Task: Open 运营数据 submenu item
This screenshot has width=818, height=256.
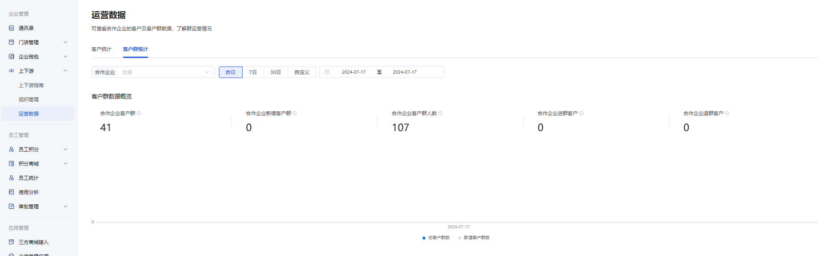Action: [x=38, y=114]
